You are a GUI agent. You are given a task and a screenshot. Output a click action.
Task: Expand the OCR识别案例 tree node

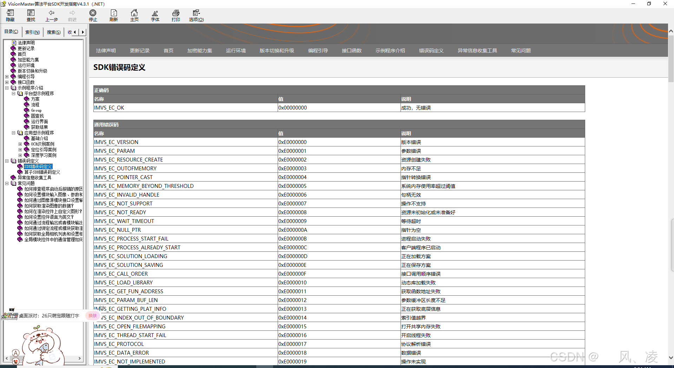tap(20, 144)
